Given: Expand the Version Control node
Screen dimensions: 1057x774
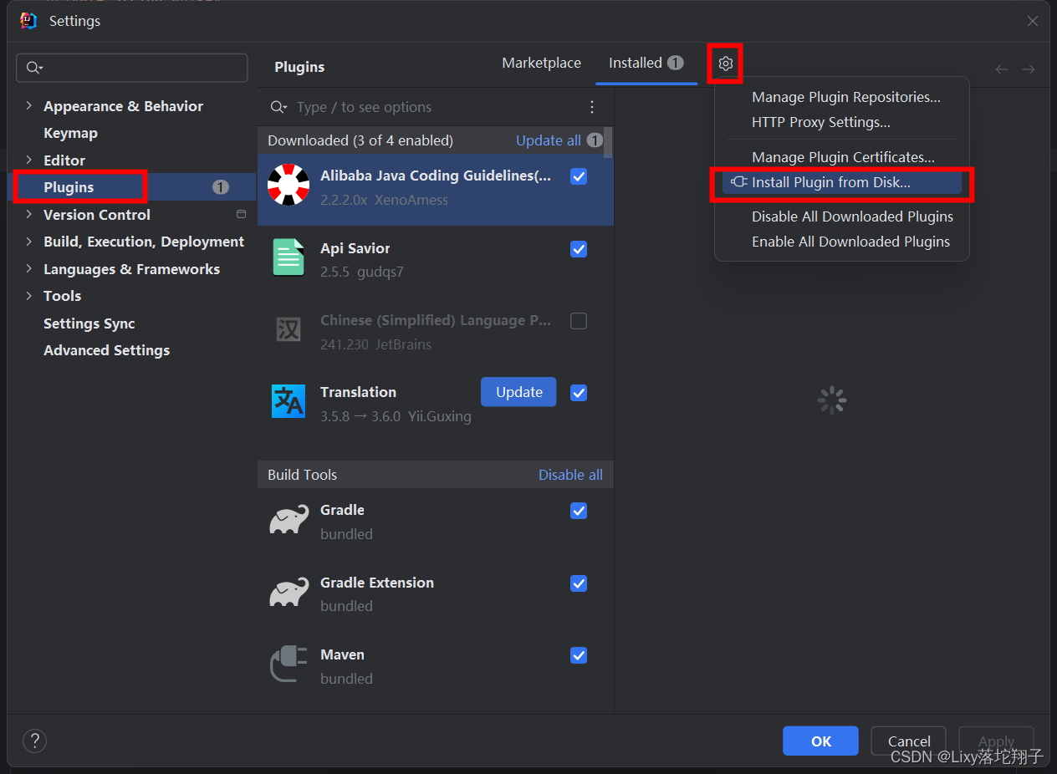Looking at the screenshot, I should point(29,214).
